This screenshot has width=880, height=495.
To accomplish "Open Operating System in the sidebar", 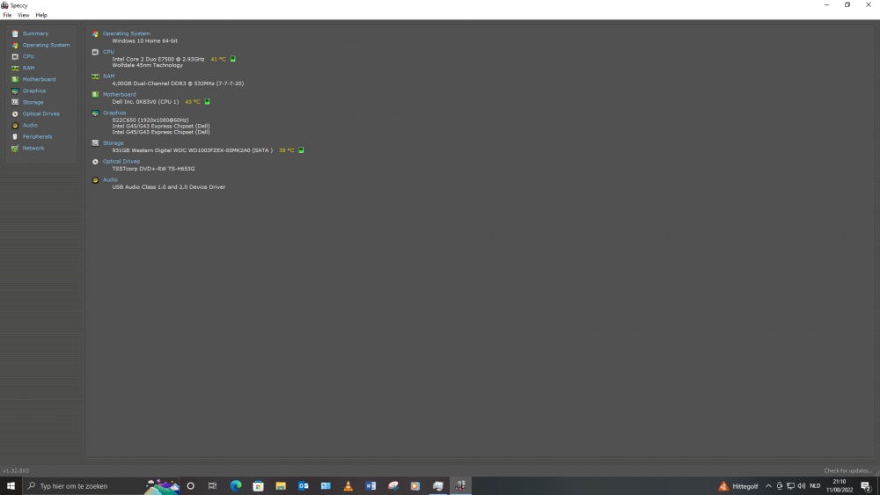I will [46, 45].
